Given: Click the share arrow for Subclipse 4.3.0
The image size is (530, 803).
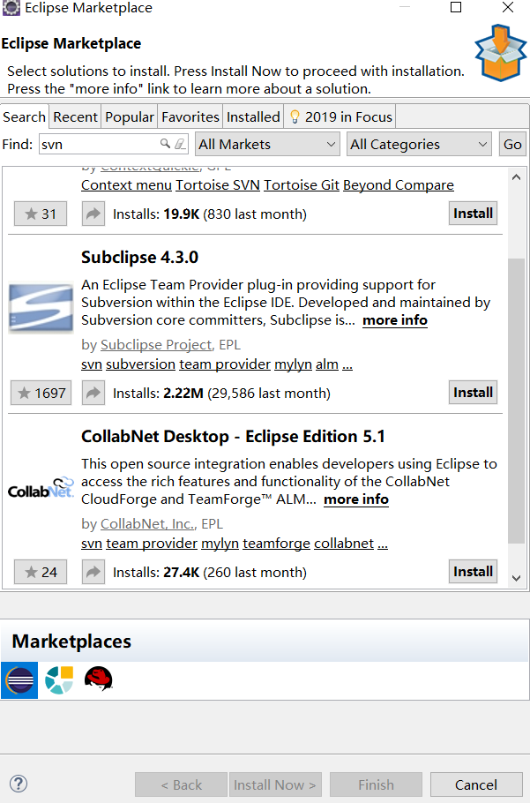Looking at the screenshot, I should coord(93,393).
